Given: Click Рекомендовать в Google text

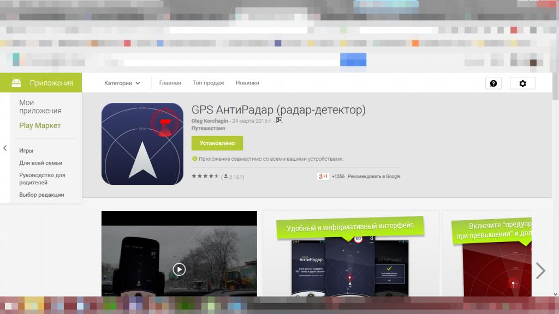Looking at the screenshot, I should click(374, 176).
